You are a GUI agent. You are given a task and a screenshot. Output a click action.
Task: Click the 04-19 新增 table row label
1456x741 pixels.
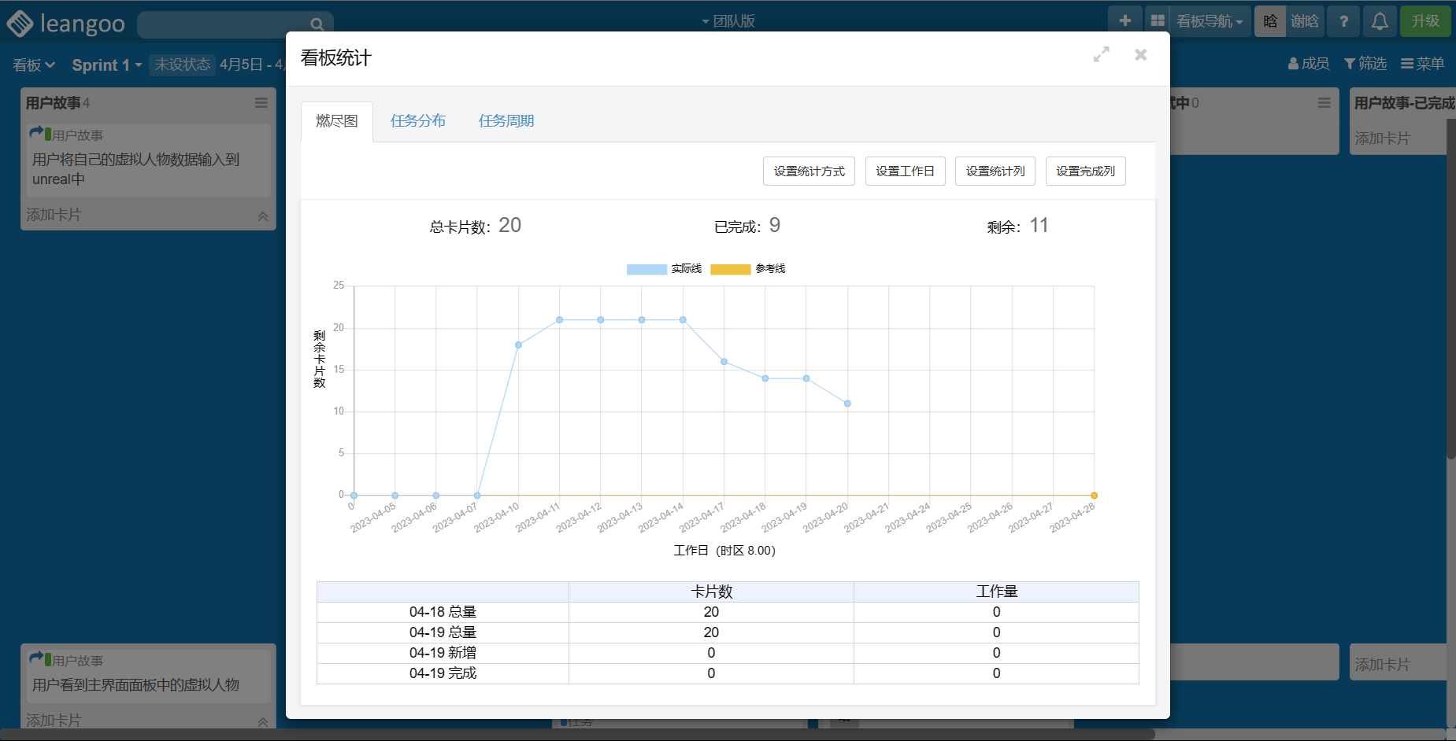tap(443, 653)
